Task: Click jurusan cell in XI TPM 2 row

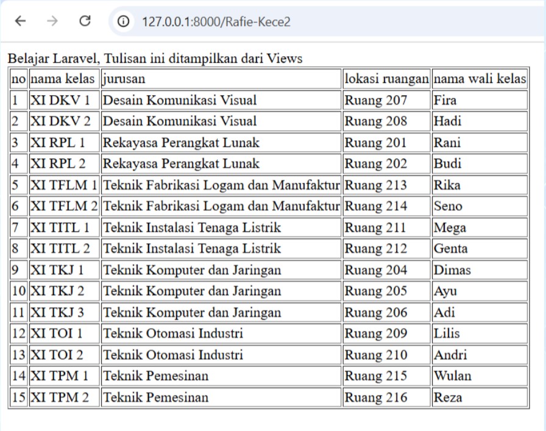Action: (221, 397)
